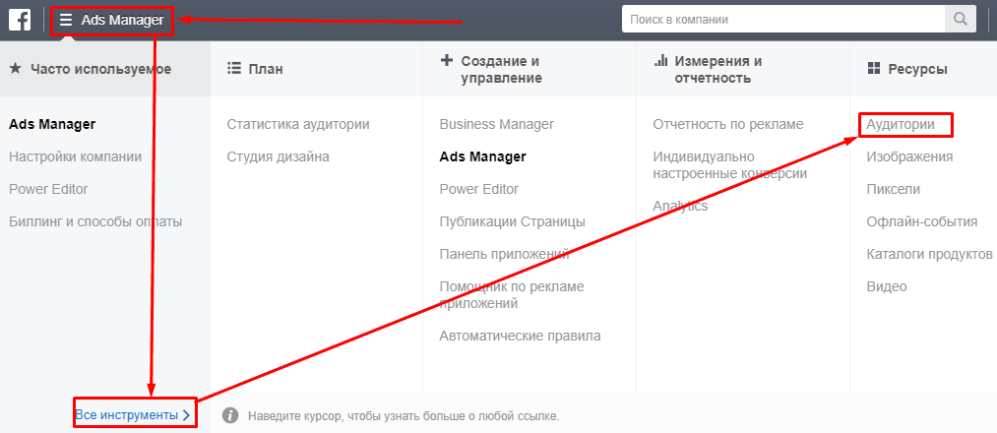Image resolution: width=997 pixels, height=433 pixels.
Task: Click the Создание и управление heading
Action: 502,69
